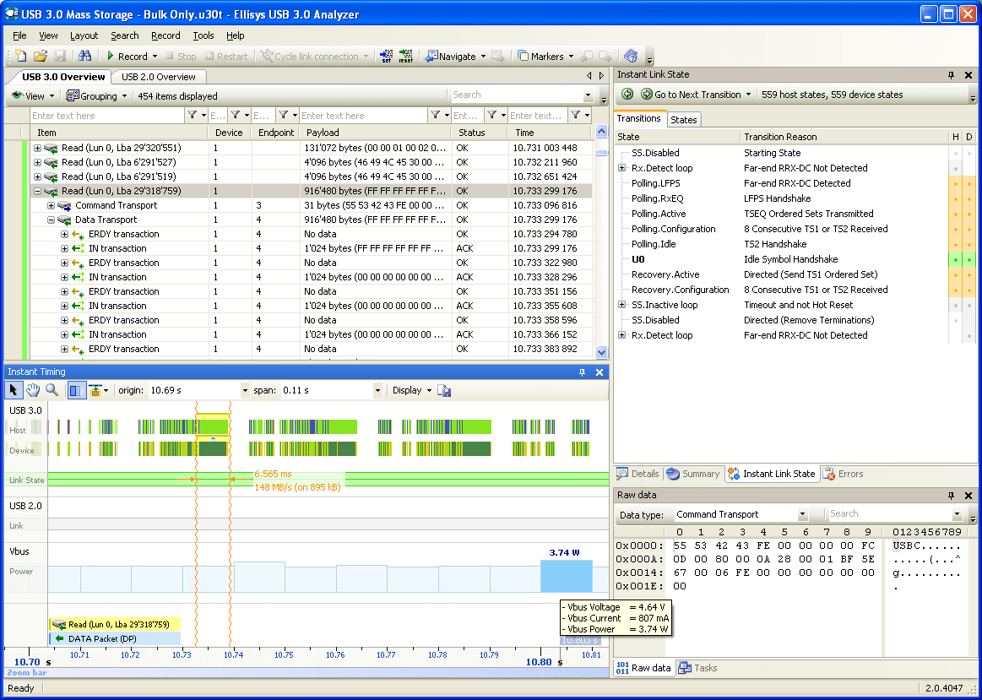This screenshot has height=700, width=982.
Task: Click the New file icon in toolbar
Action: pos(21,57)
